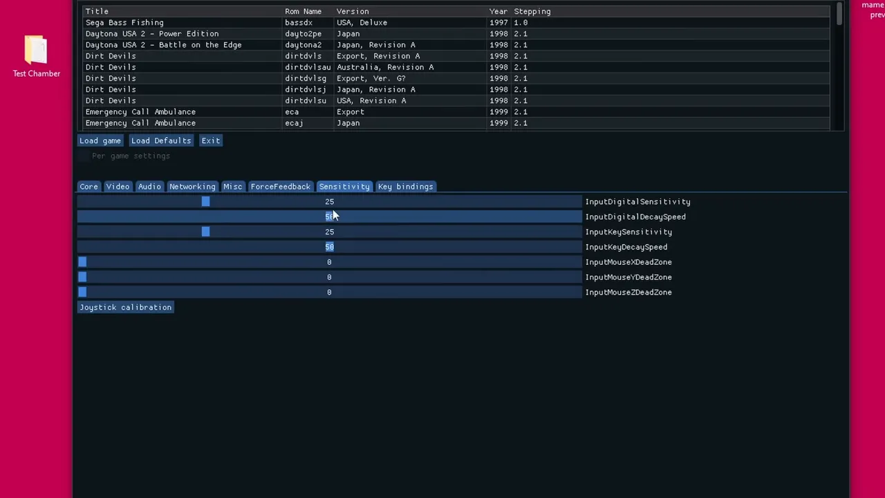Open the Test Chamber folder on the desktop
885x498 pixels.
[36, 55]
